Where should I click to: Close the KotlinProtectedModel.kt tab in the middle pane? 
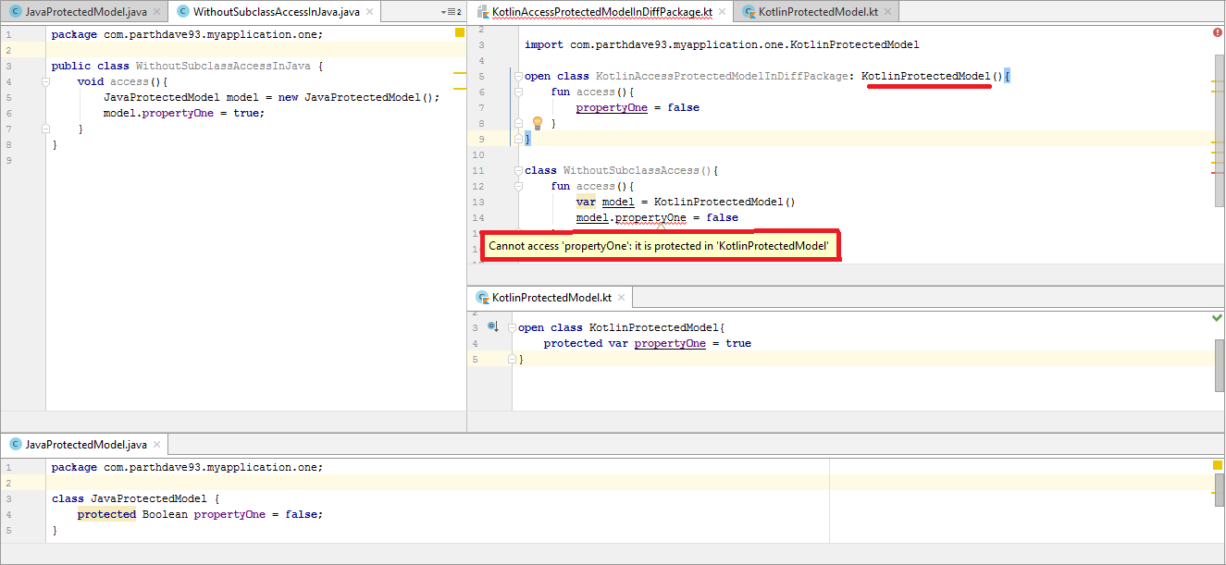pos(622,298)
